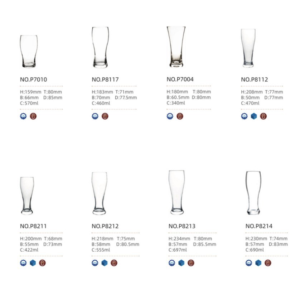Select the P8213 glass picture
This screenshot has height=295, width=295.
(x=176, y=192)
